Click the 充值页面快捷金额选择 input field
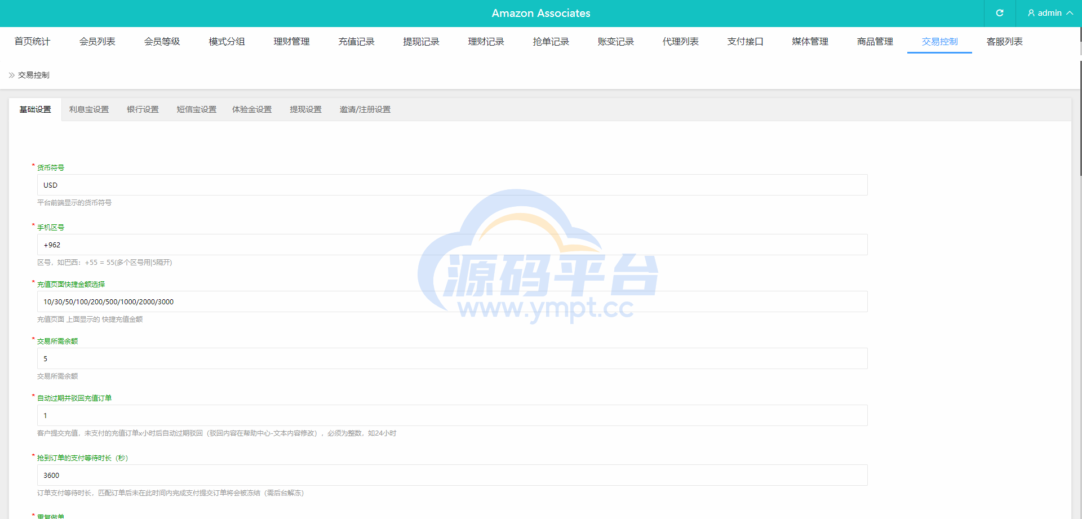The height and width of the screenshot is (519, 1082). 452,301
